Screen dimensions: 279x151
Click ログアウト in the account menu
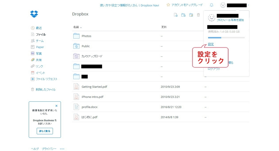tap(214, 69)
